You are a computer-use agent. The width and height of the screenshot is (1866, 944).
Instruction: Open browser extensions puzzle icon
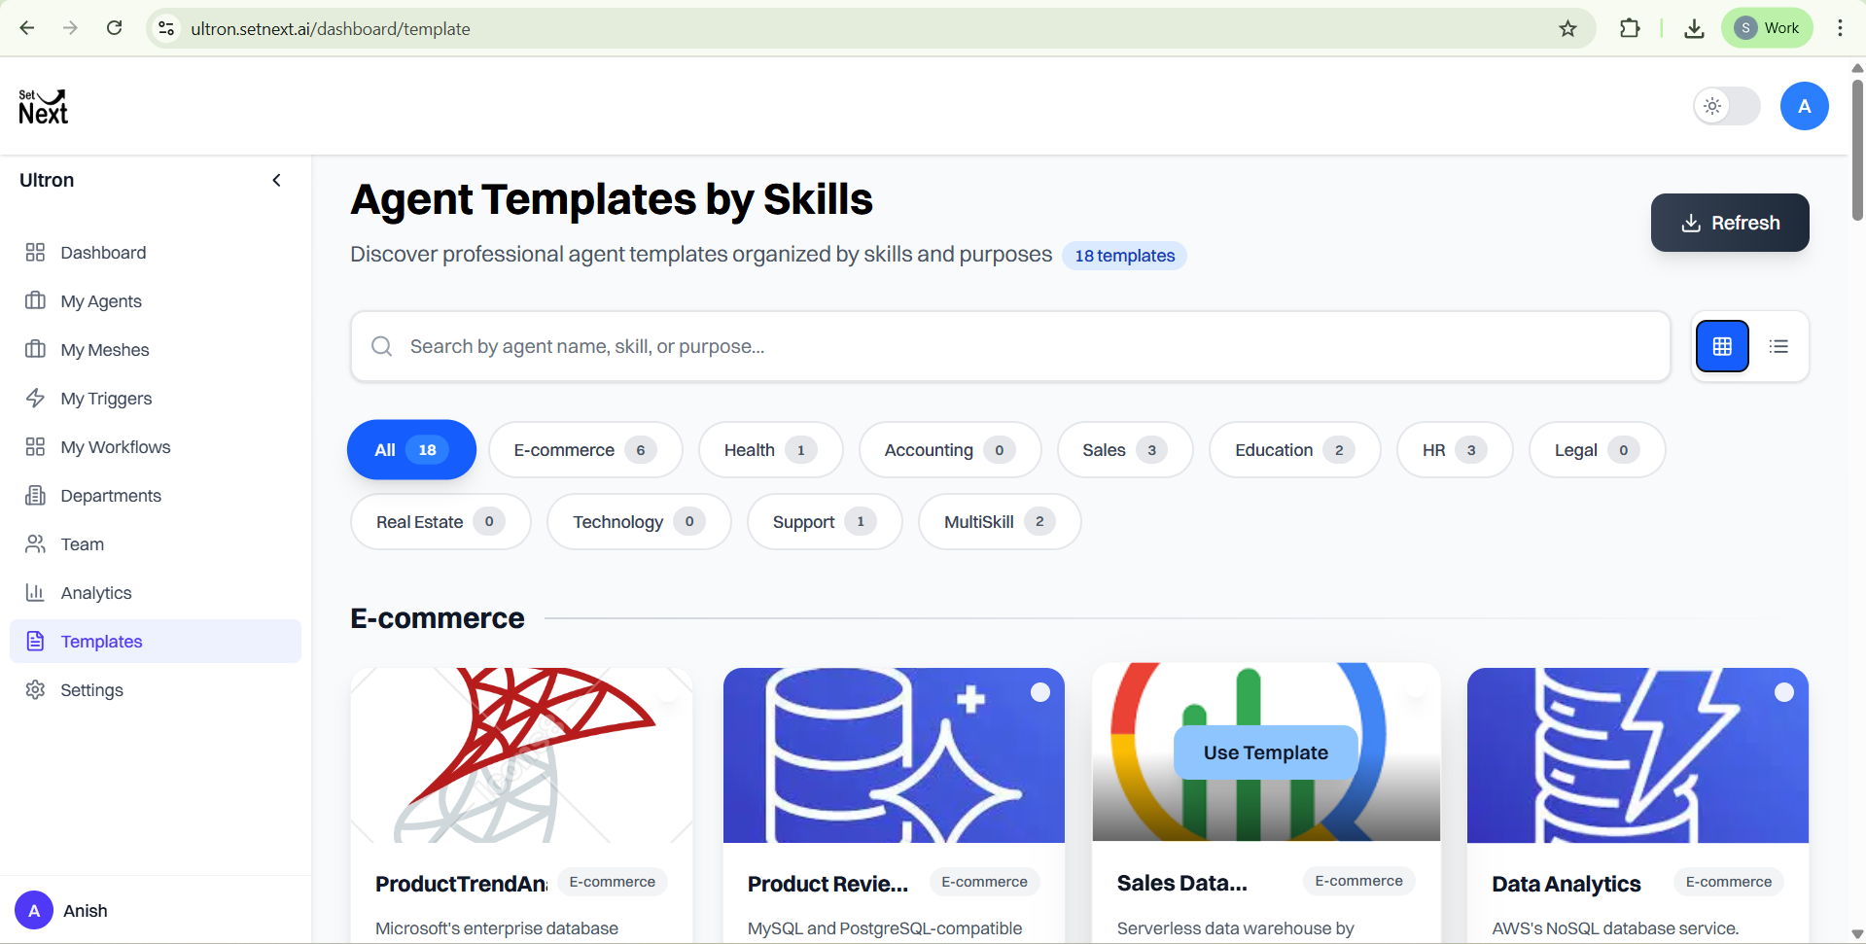click(x=1630, y=28)
